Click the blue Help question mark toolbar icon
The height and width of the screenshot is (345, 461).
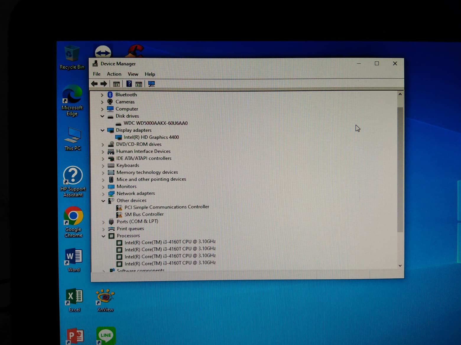[129, 84]
